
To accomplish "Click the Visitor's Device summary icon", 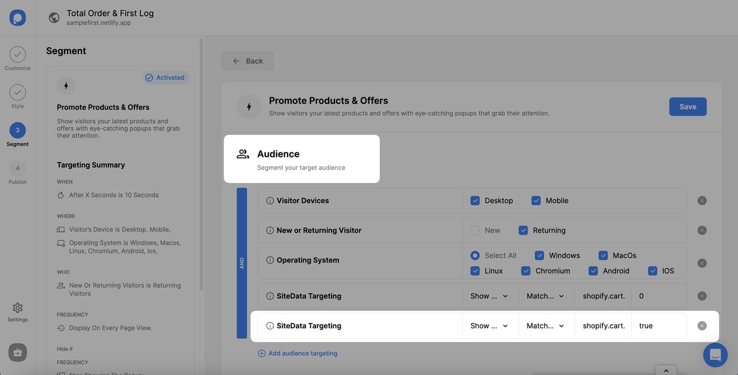I will click(61, 230).
